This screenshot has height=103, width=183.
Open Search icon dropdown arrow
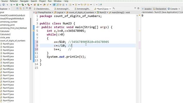(50, 5)
